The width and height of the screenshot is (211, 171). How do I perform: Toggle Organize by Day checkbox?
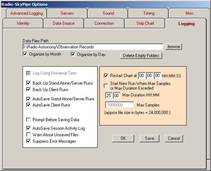73,54
